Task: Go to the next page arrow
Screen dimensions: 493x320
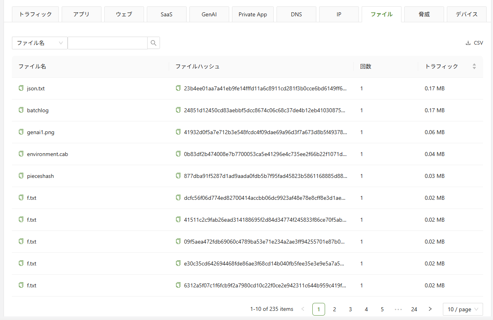Action: 430,309
